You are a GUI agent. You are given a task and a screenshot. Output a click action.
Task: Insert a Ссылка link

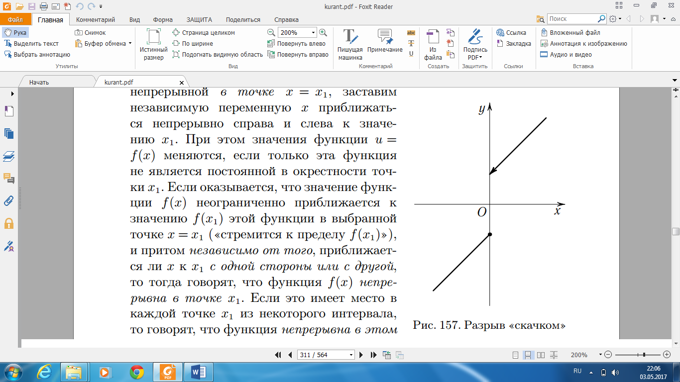(512, 32)
